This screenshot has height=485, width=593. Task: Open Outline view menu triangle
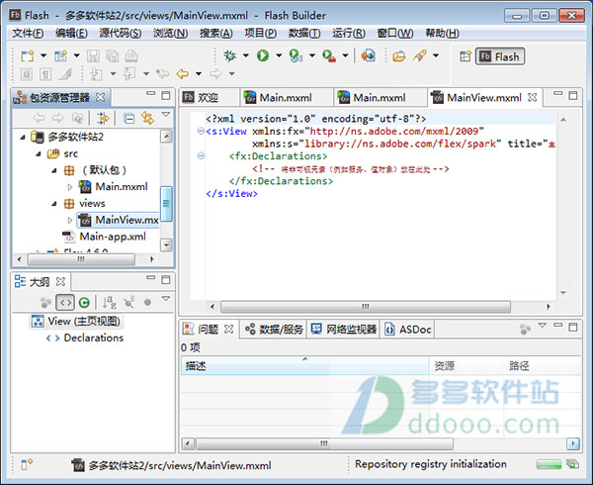point(166,298)
